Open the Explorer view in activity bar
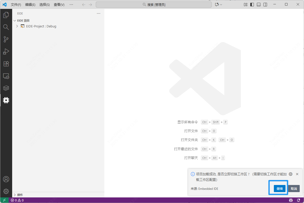This screenshot has height=203, width=304. 6,15
